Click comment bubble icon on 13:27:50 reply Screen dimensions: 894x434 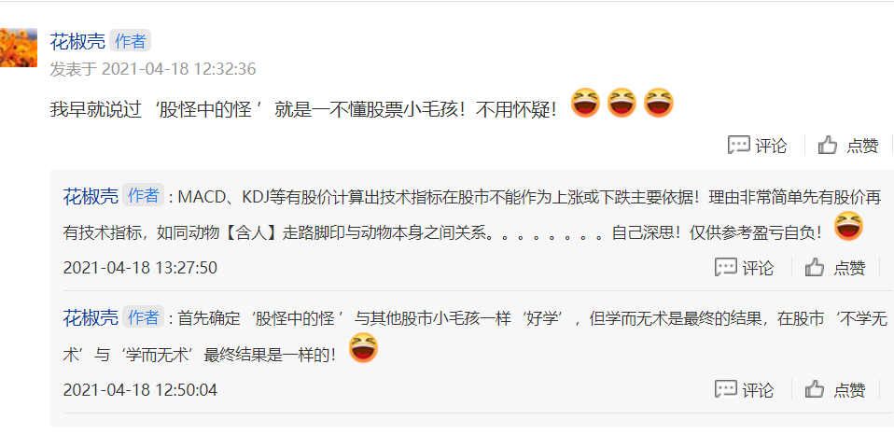[x=725, y=268]
